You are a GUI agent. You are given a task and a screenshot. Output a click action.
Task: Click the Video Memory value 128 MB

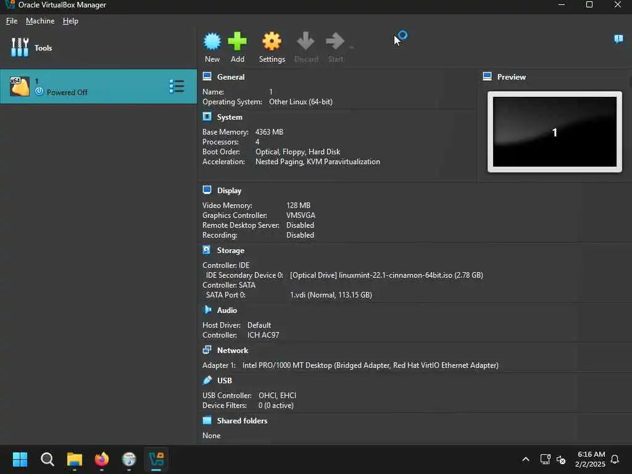coord(298,206)
